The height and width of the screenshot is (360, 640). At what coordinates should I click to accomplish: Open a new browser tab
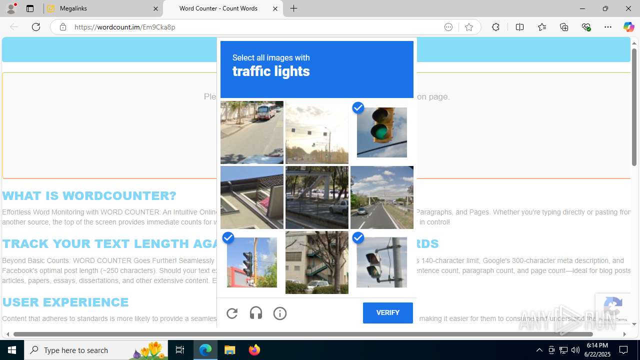pos(294,8)
